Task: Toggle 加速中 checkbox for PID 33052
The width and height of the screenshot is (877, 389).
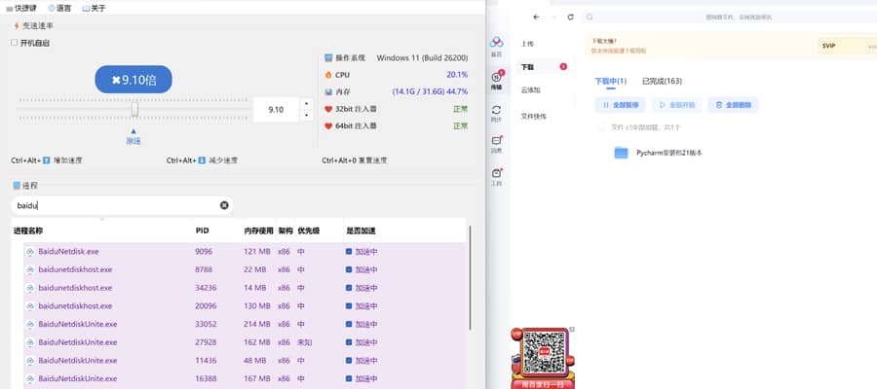Action: pyautogui.click(x=350, y=324)
